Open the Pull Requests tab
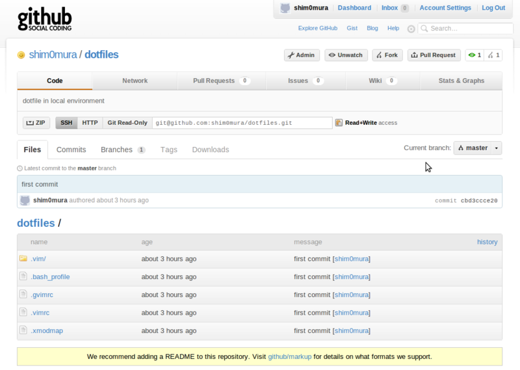 [x=222, y=81]
